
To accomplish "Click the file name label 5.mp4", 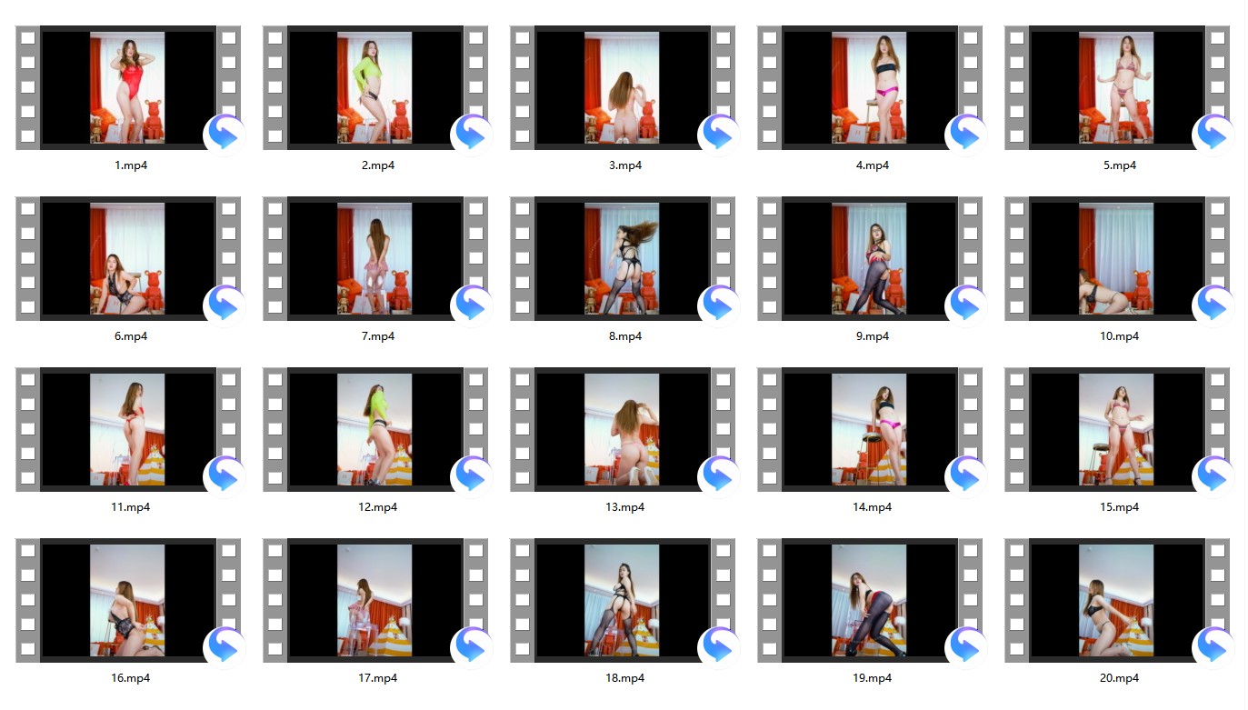I will coord(1120,165).
